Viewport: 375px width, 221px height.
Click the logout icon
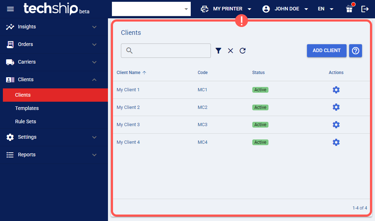tap(365, 9)
